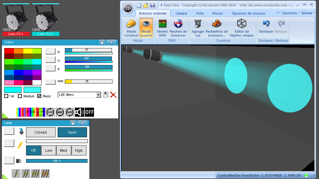Viewport: 319px width, 179px height.
Task: Open Editor de Objetos simples
Action: (x=242, y=28)
